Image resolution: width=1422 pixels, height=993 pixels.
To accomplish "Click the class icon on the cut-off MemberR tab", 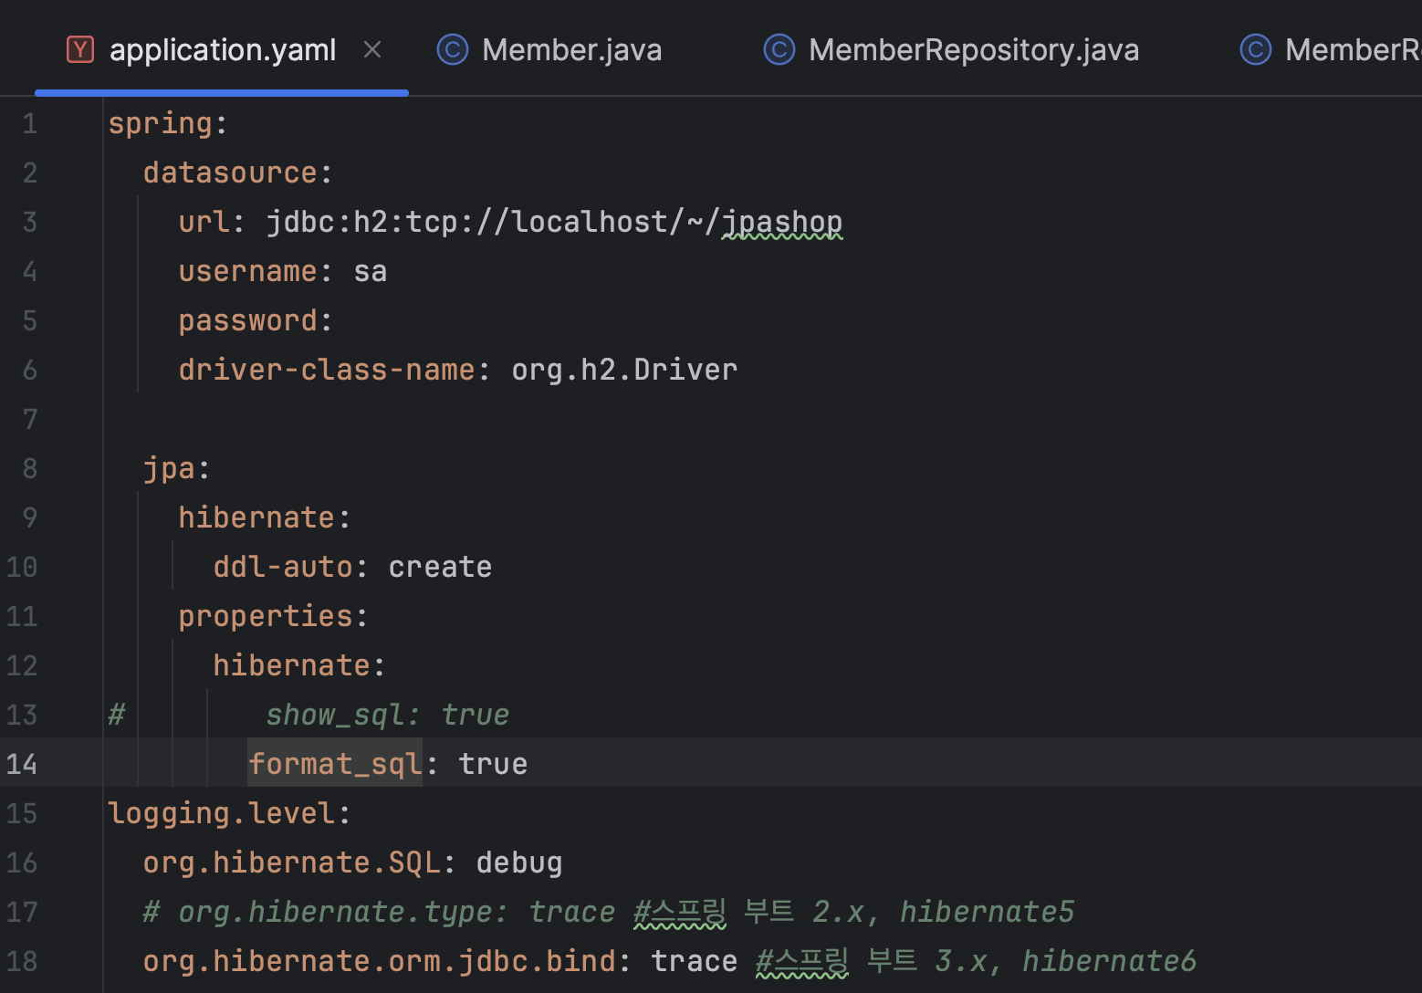I will click(1256, 49).
